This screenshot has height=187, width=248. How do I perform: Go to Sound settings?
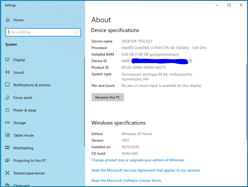click(x=19, y=73)
